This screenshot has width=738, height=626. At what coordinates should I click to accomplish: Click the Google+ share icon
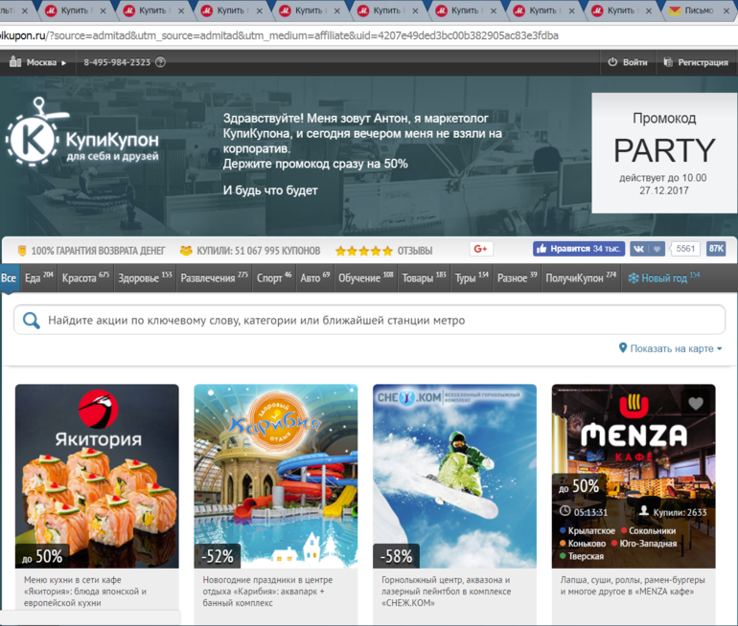pyautogui.click(x=481, y=249)
